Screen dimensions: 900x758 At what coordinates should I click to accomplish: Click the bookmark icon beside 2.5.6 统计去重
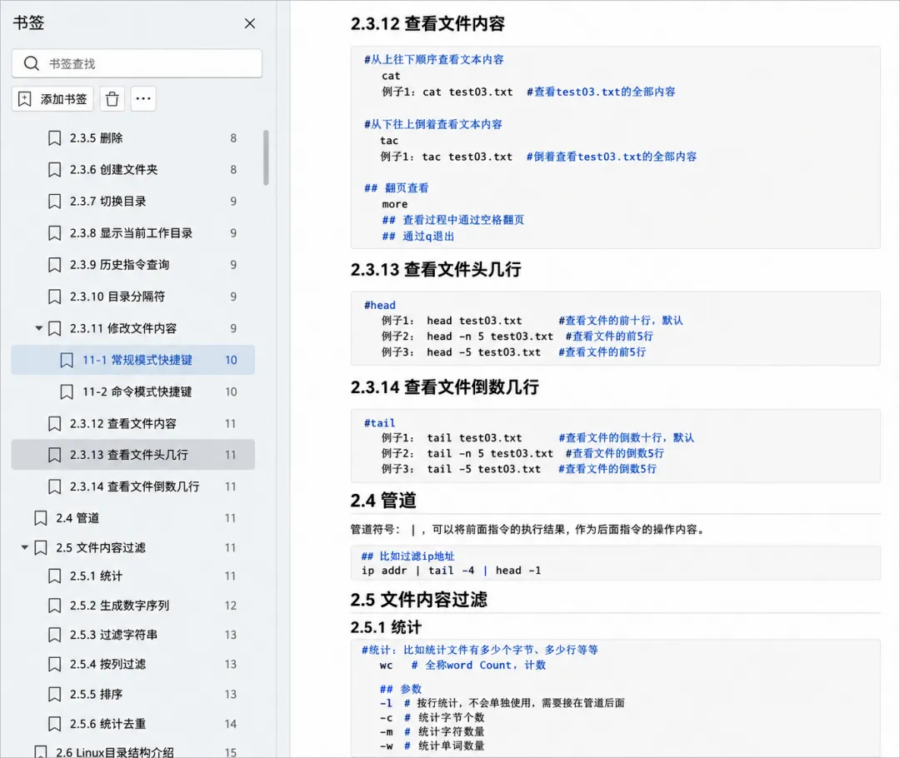[54, 724]
